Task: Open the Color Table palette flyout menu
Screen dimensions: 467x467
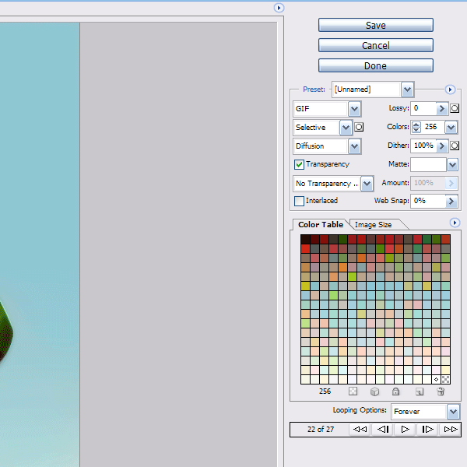Action: point(455,223)
